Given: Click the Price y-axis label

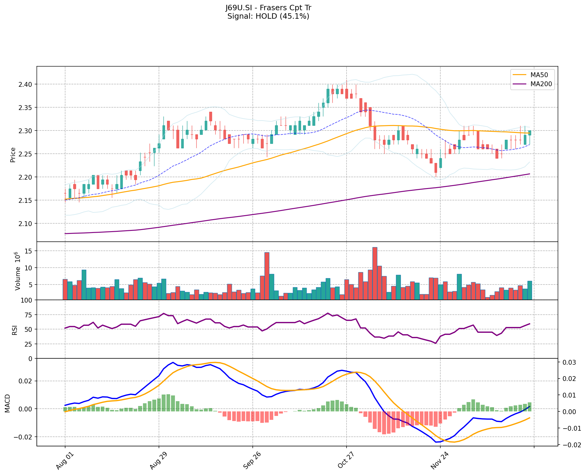Looking at the screenshot, I should click(x=13, y=155).
